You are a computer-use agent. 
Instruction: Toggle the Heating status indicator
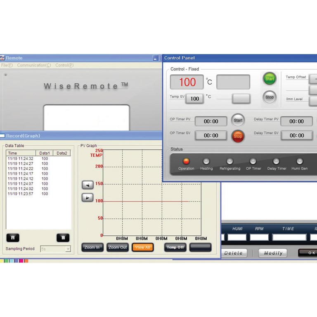pos(206,161)
